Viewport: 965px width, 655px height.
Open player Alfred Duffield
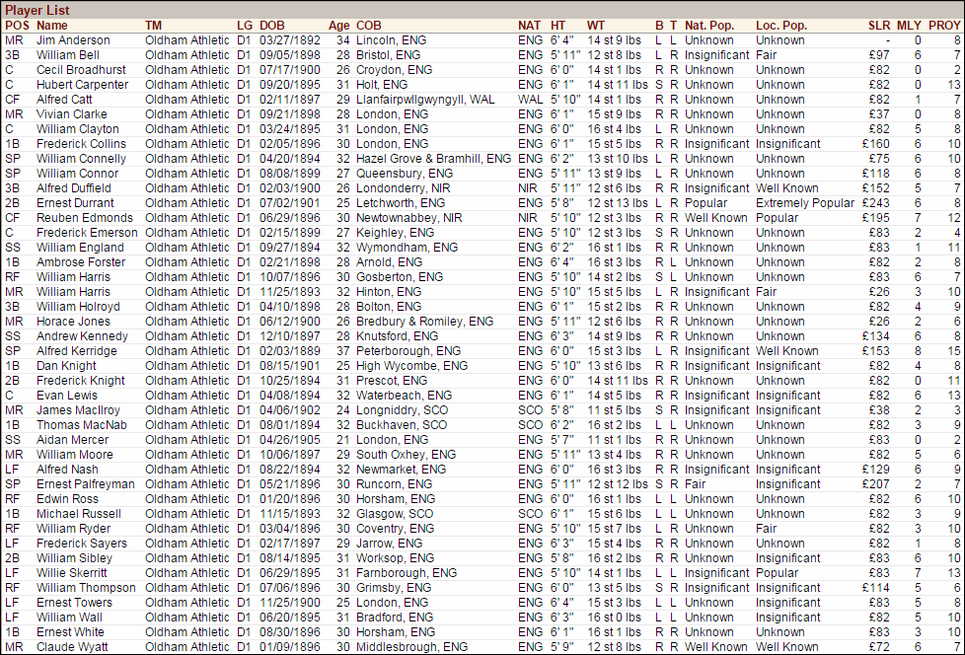tap(74, 187)
